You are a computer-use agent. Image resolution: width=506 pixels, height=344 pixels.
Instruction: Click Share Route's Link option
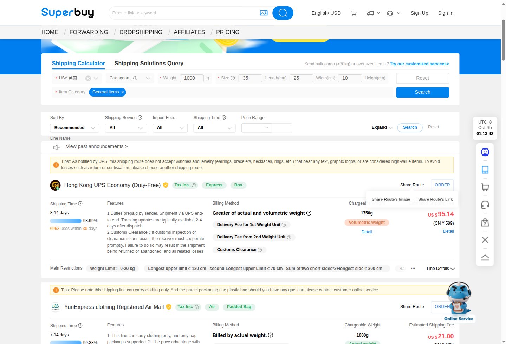[x=435, y=199]
